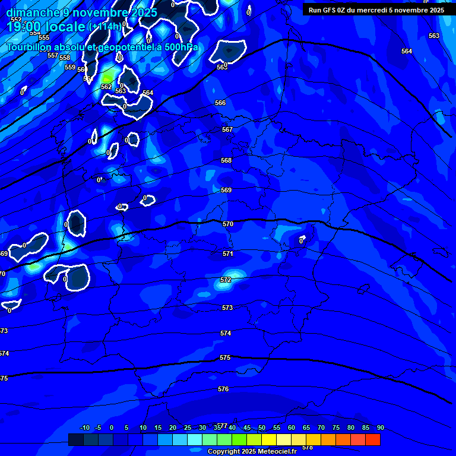Pick the bright yellow swatch in the legend
Screen dimensions: 456x456
coord(269,440)
